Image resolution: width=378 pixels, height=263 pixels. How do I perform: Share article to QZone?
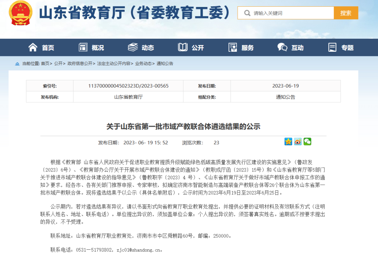(x=288, y=141)
